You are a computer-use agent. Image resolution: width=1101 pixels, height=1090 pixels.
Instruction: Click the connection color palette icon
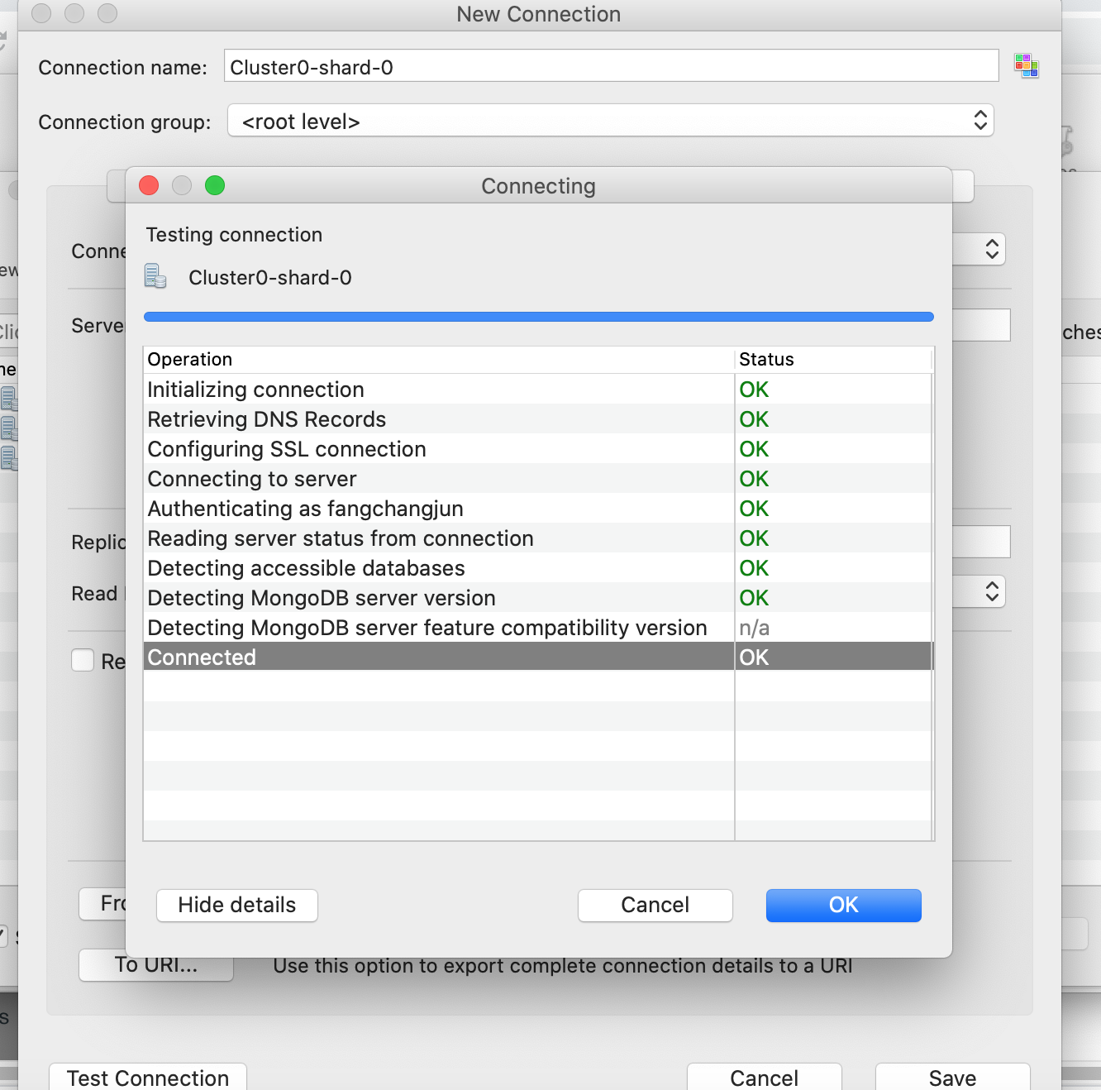(1026, 65)
